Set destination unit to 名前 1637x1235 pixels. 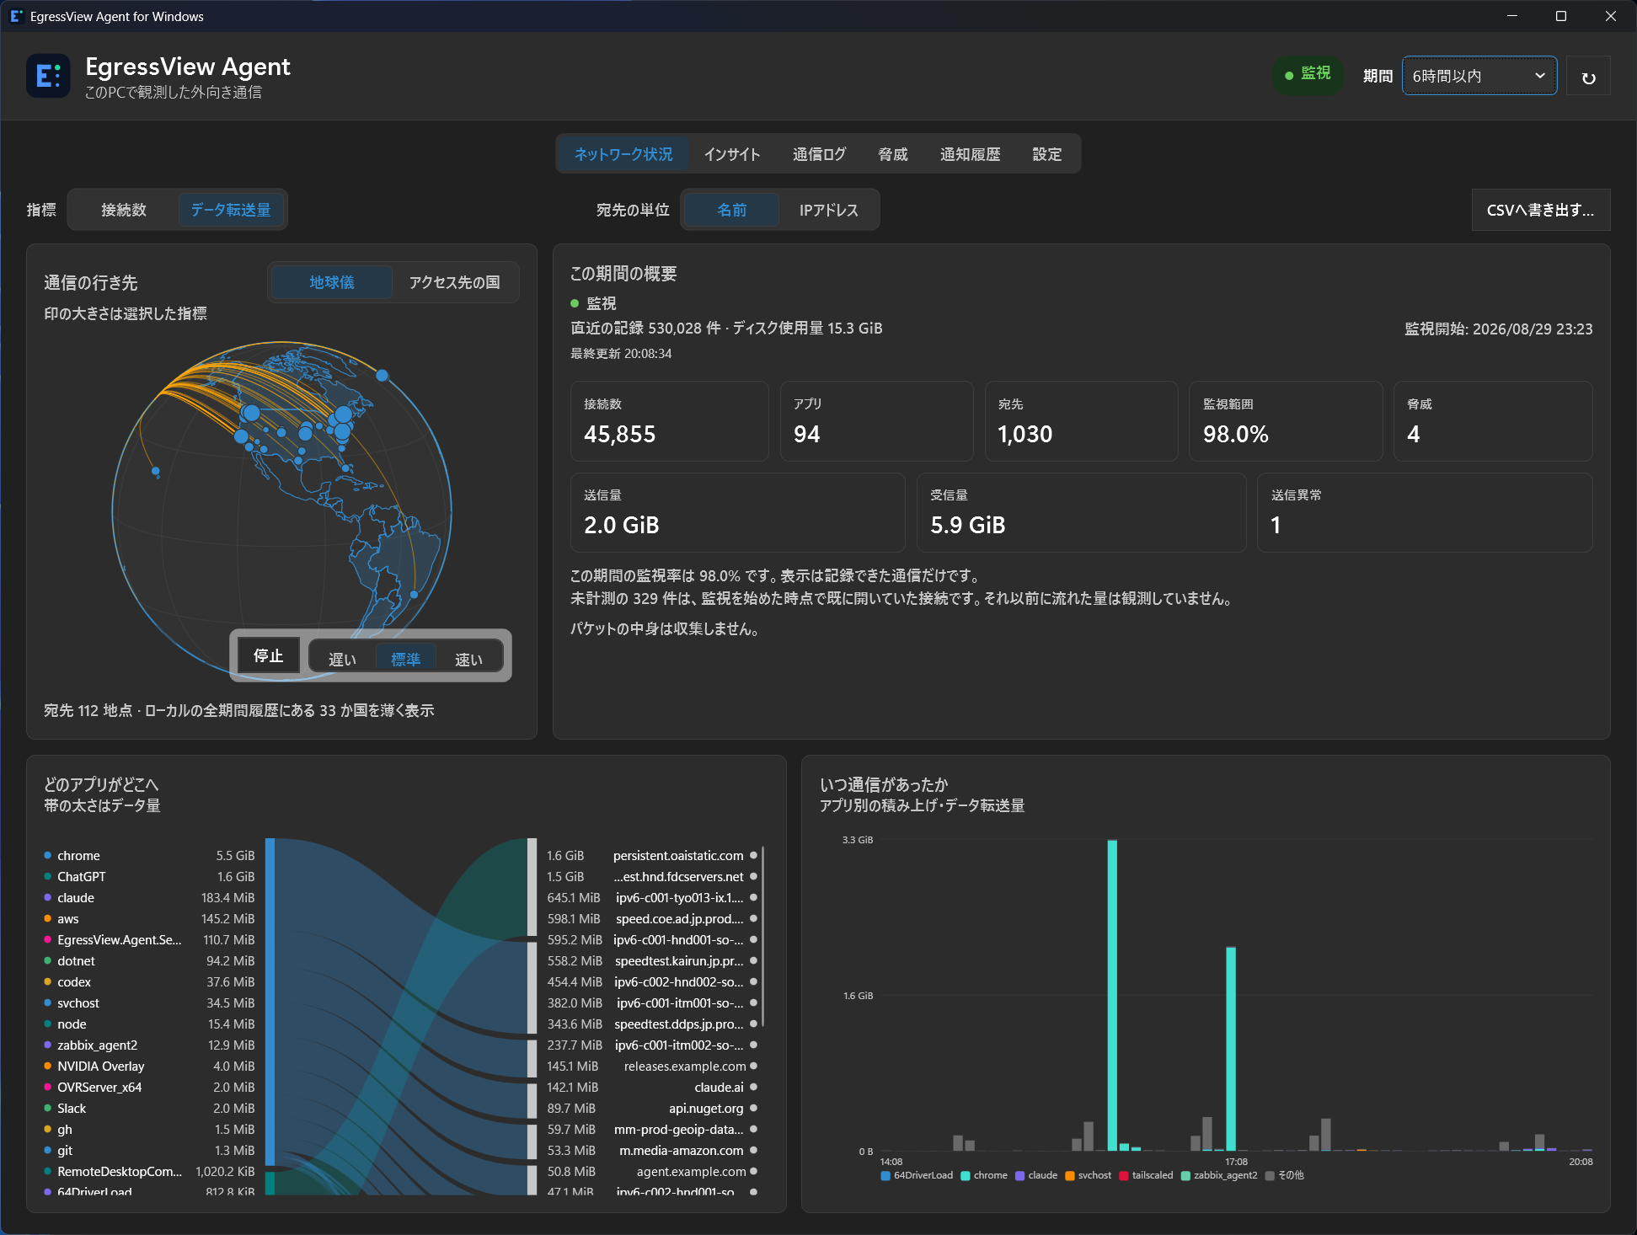731,210
